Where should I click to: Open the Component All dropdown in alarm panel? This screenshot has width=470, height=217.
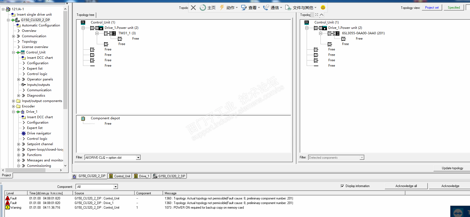pos(115,187)
